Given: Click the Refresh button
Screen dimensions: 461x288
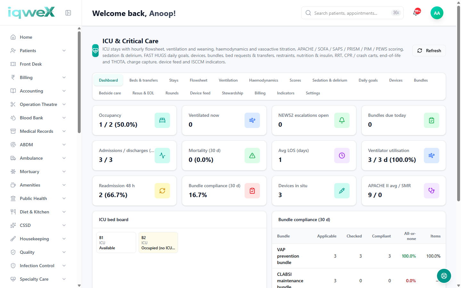Looking at the screenshot, I should click(x=429, y=51).
